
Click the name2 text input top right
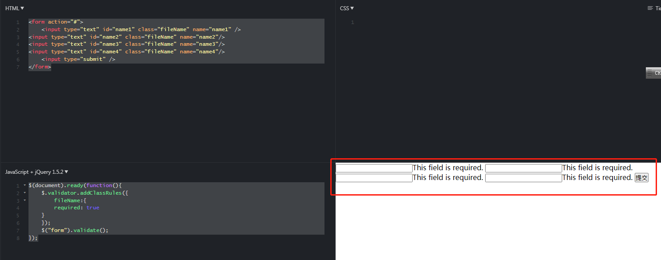pos(523,168)
